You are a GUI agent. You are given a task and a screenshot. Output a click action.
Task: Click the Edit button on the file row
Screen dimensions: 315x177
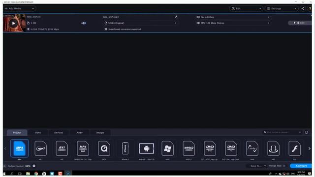300,23
